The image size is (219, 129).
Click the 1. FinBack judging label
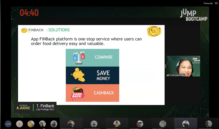tap(45, 107)
